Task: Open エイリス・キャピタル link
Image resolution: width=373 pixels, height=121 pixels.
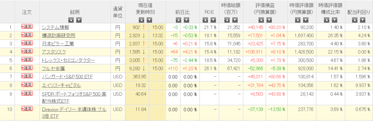Action: [62, 85]
